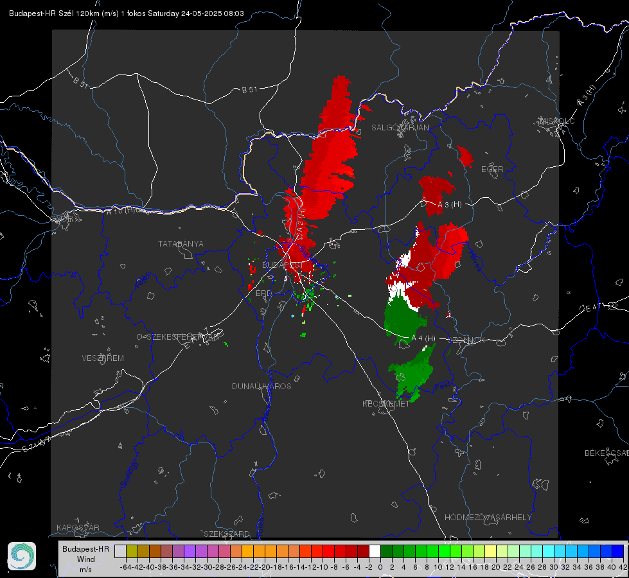
Task: Click the 'A 4 (H)' road label
Action: (423, 338)
